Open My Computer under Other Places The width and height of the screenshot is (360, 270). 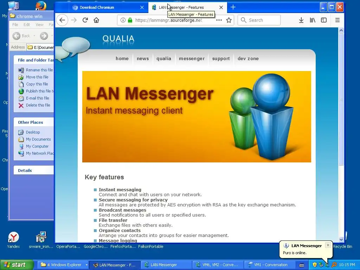click(x=37, y=146)
